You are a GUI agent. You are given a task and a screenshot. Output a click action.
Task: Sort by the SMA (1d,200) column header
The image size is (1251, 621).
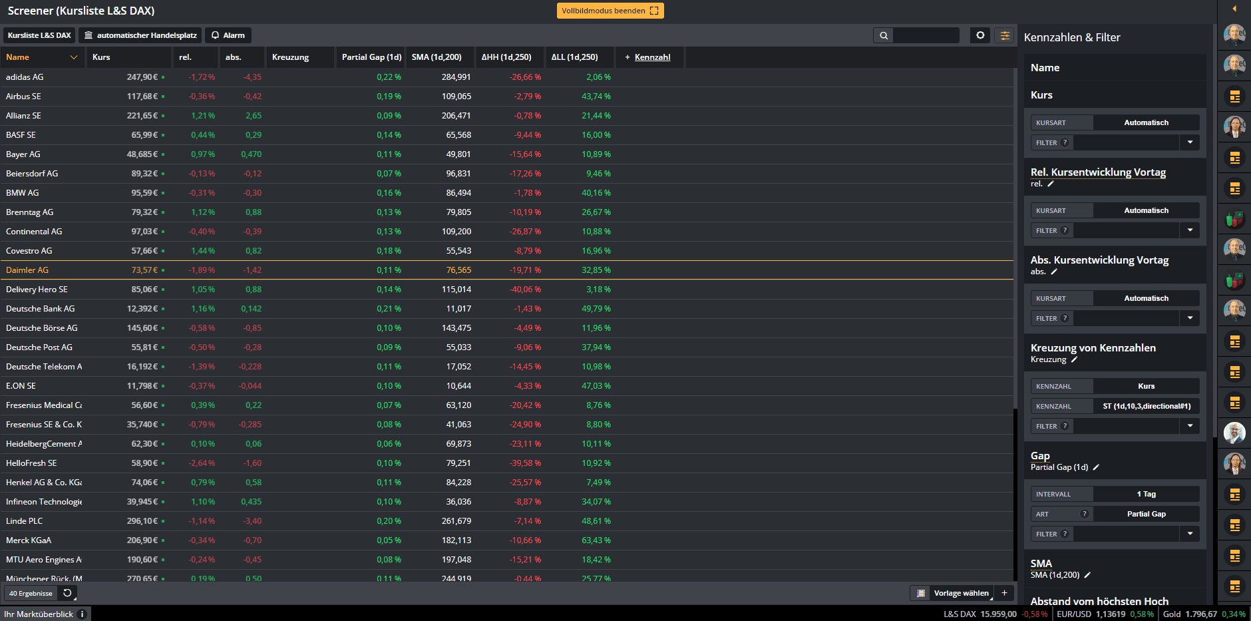440,57
